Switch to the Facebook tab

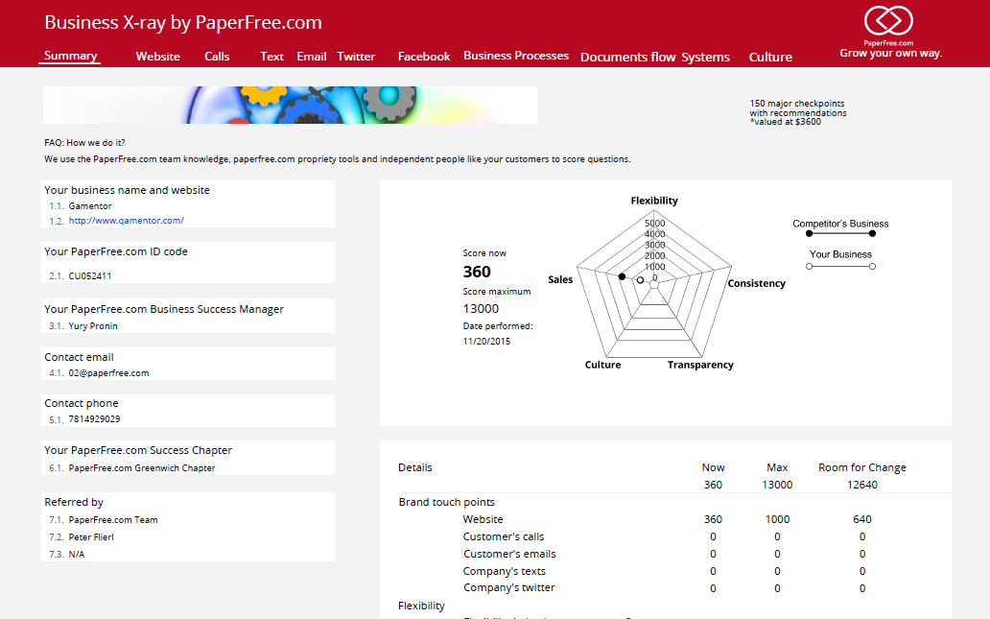(424, 57)
